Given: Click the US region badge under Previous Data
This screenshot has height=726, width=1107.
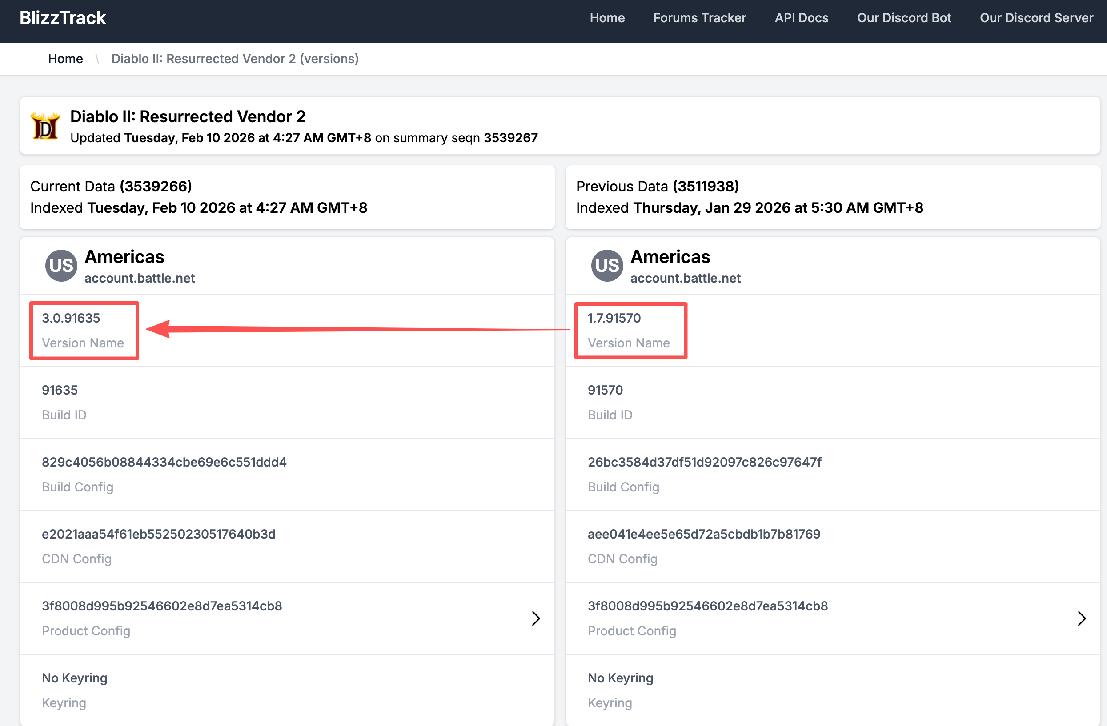Looking at the screenshot, I should pos(606,265).
